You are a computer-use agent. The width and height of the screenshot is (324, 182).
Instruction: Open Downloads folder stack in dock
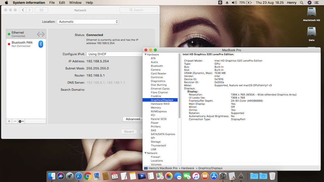263,176
